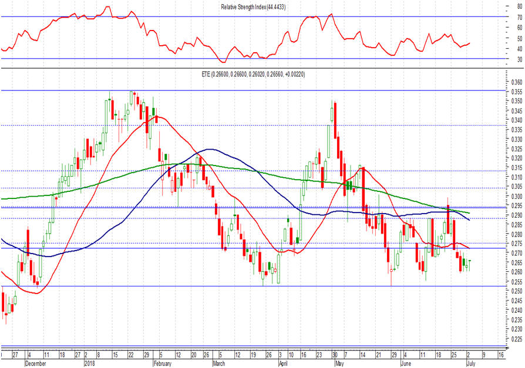Select the May month label
The width and height of the screenshot is (525, 368).
pos(339,364)
